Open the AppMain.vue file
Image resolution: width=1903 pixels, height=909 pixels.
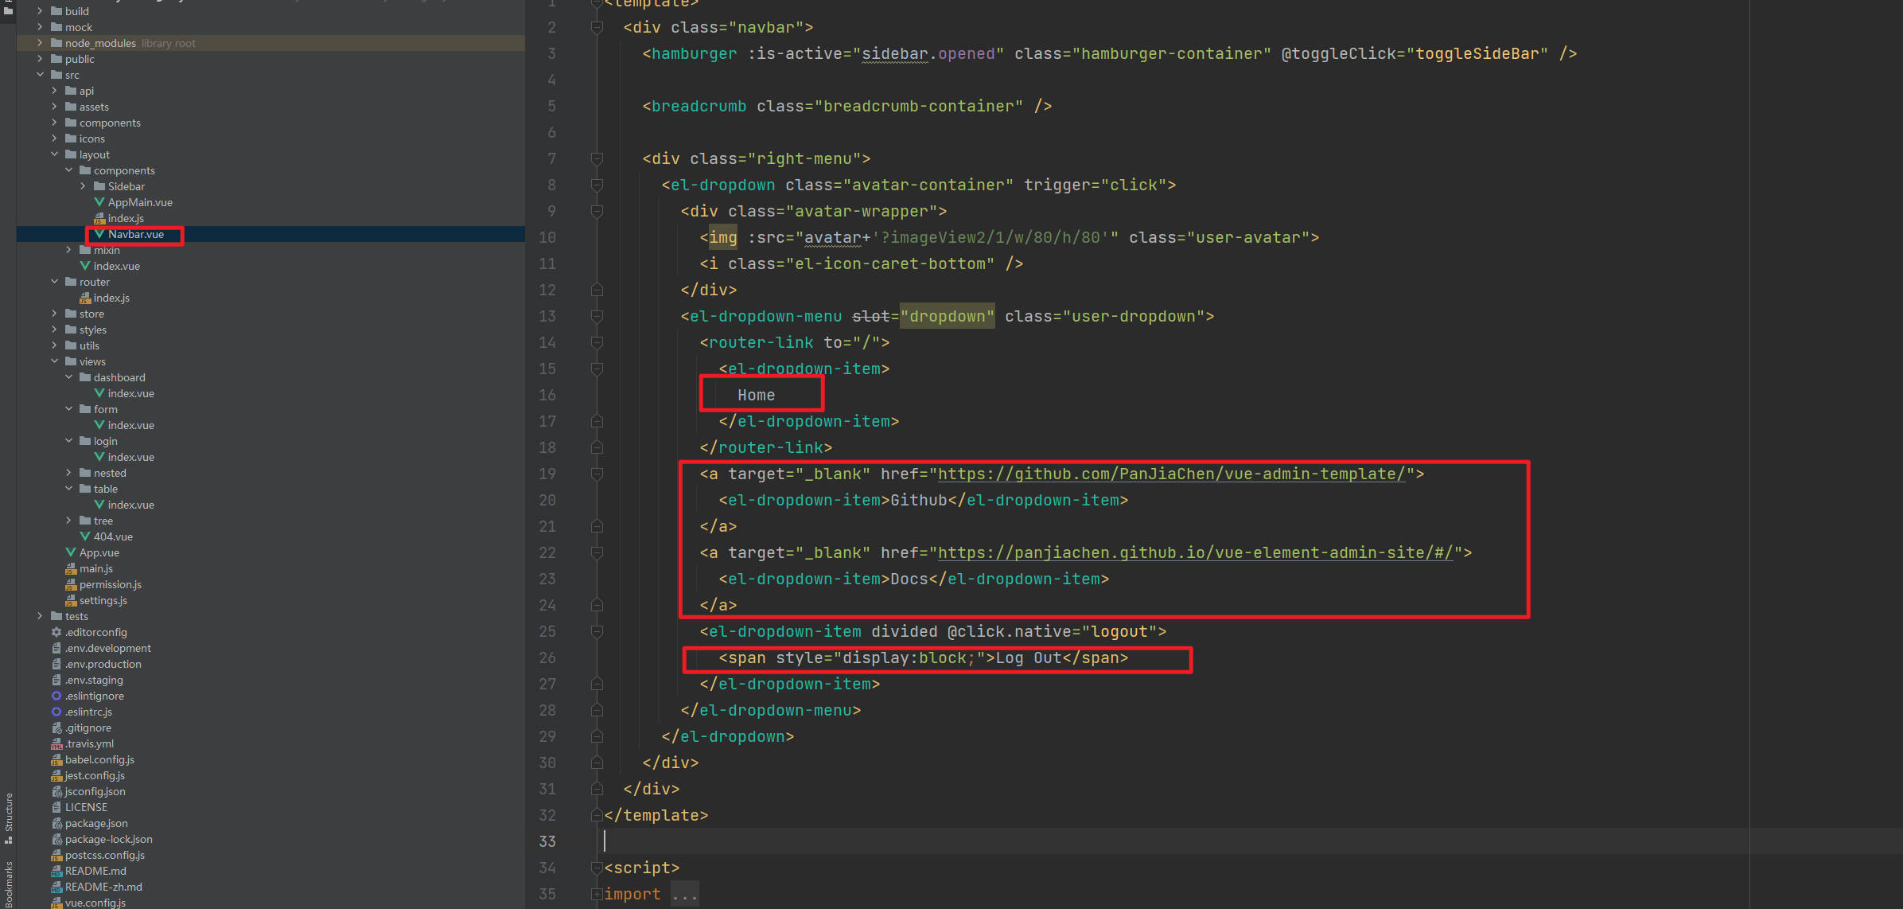coord(140,202)
